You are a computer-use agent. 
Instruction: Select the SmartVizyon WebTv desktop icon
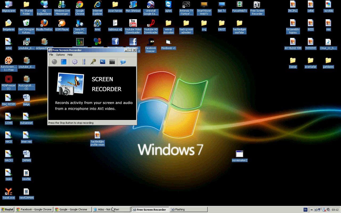(204, 8)
